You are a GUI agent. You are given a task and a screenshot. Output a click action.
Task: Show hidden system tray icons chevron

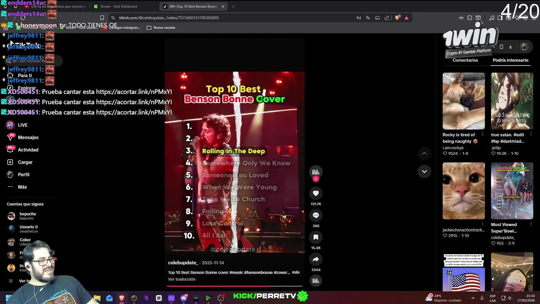472,298
